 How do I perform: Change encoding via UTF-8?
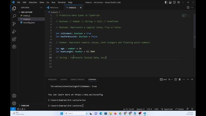(149, 109)
